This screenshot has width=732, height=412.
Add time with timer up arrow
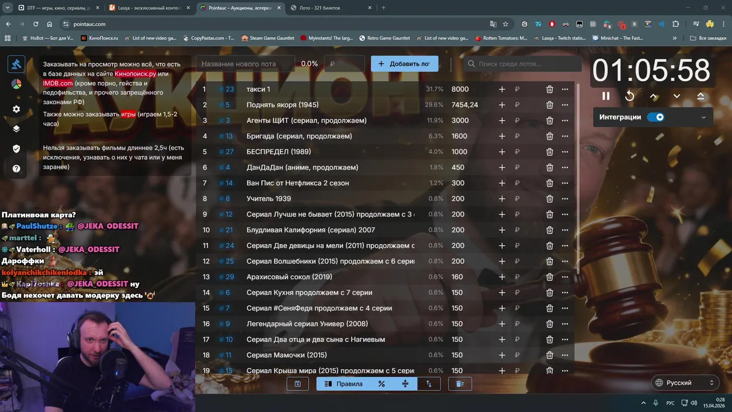click(x=654, y=96)
